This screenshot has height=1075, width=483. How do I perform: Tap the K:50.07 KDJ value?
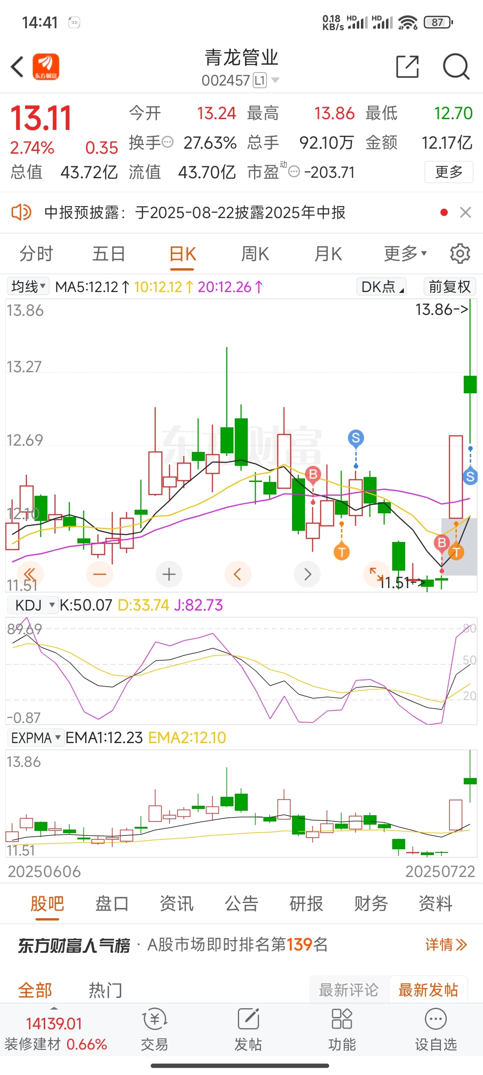(86, 605)
